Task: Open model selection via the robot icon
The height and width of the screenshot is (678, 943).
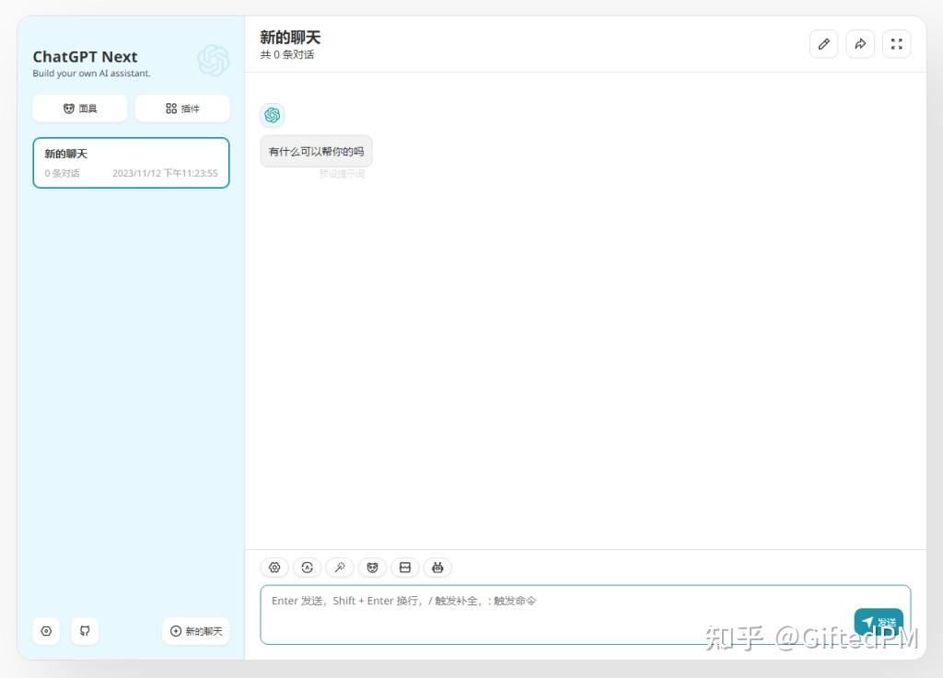Action: 437,568
